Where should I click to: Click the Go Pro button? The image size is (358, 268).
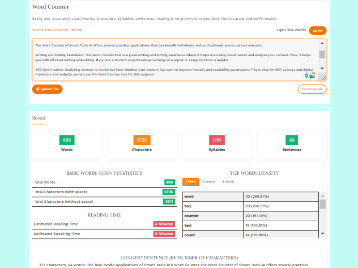(318, 31)
